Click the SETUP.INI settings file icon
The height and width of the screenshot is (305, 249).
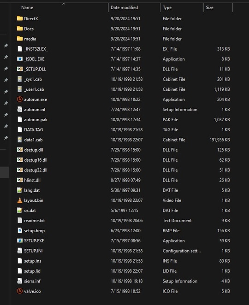coord(20,251)
